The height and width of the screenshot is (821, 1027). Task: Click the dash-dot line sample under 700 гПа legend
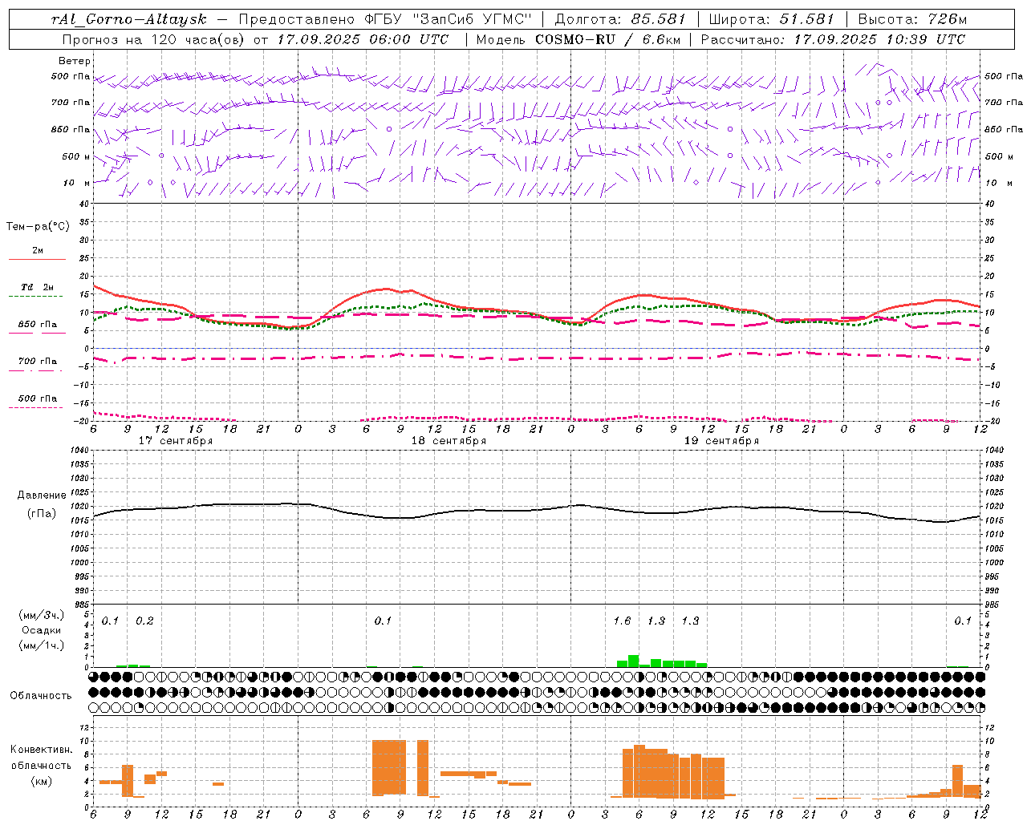point(35,370)
